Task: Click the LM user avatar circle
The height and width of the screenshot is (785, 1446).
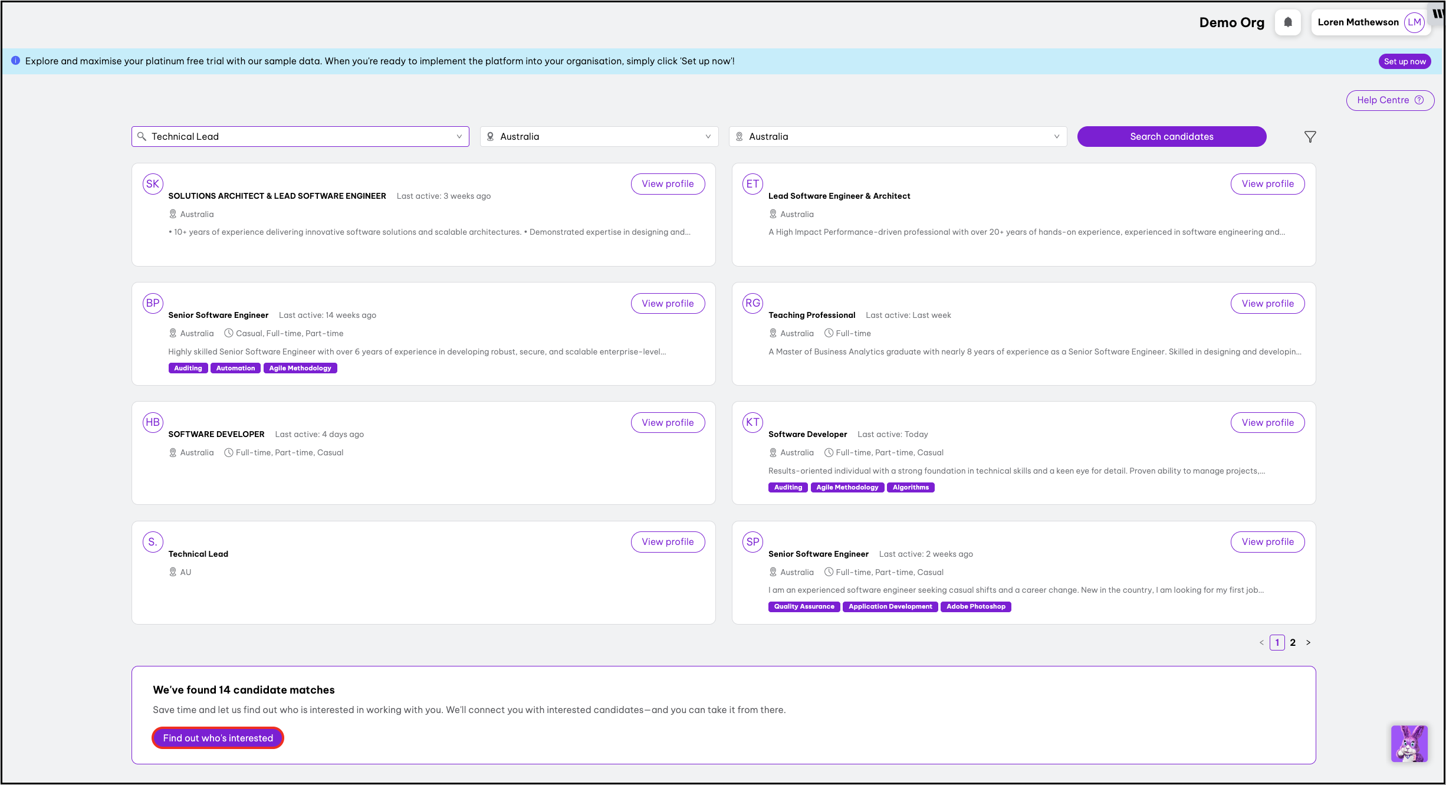Action: click(1414, 22)
